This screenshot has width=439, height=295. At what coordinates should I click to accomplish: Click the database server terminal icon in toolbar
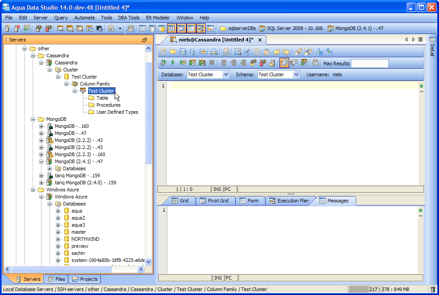(99, 28)
